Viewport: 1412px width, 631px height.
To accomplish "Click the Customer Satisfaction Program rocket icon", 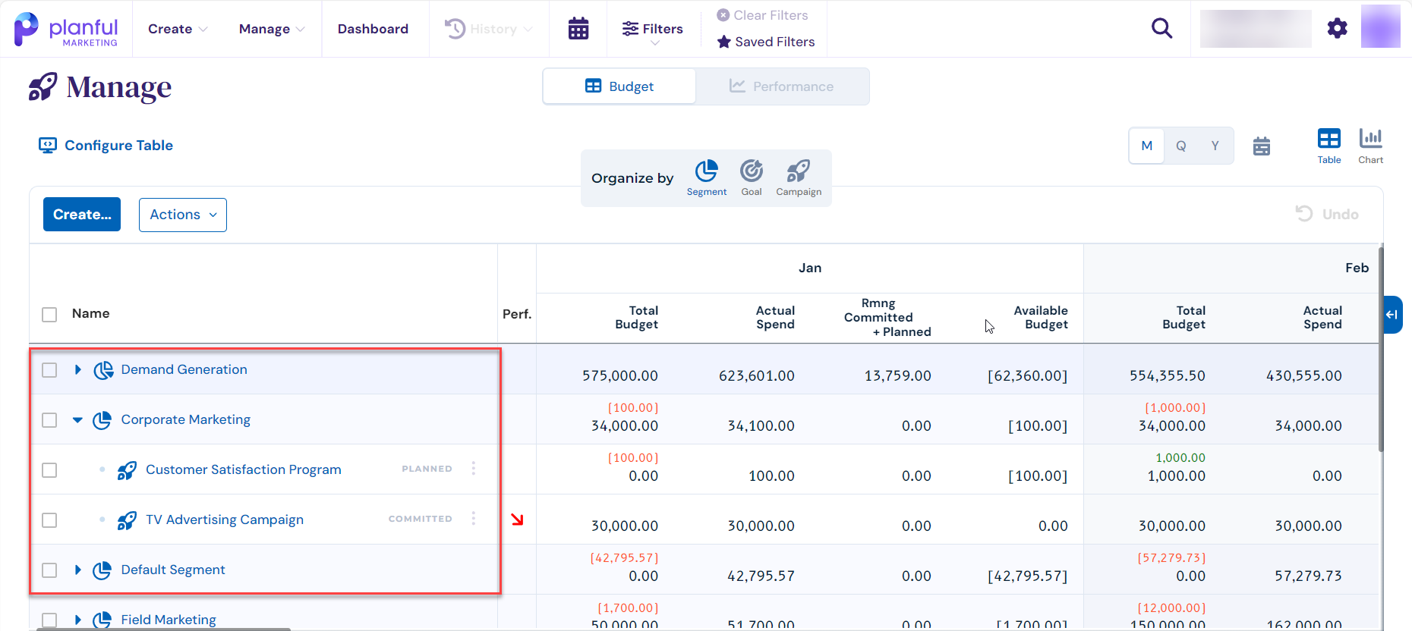I will point(127,470).
